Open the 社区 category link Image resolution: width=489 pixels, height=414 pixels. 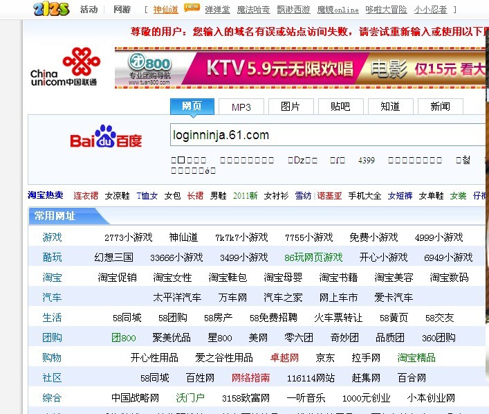52,378
